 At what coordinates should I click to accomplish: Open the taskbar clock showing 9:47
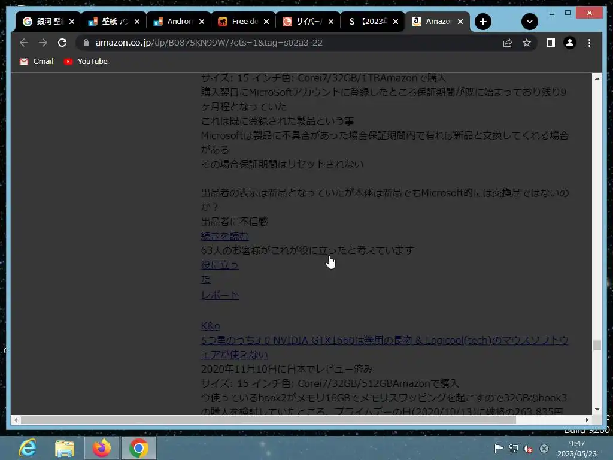(577, 449)
